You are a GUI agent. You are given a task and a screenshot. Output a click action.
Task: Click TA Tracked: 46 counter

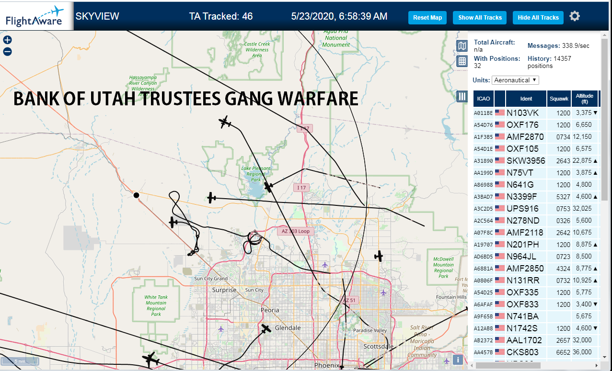click(x=221, y=16)
